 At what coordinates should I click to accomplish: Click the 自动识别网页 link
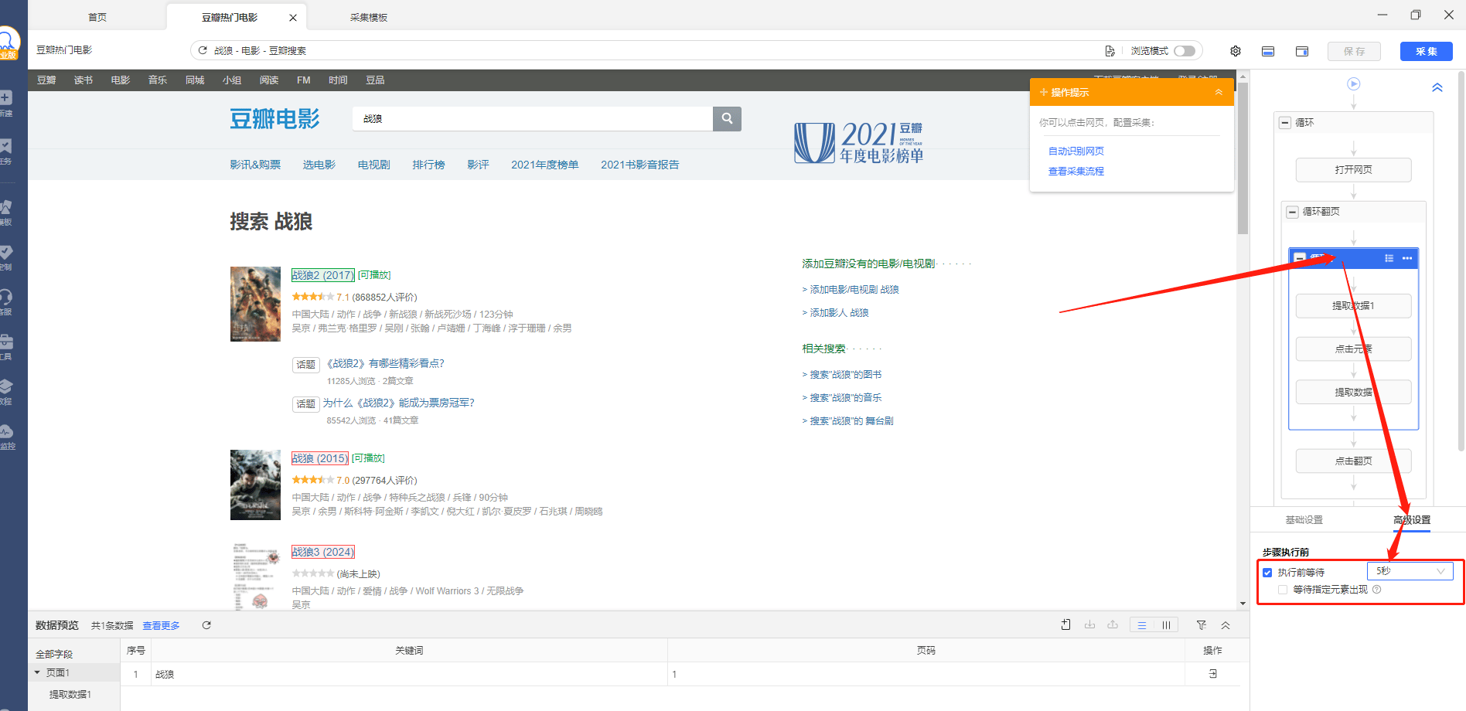point(1076,151)
